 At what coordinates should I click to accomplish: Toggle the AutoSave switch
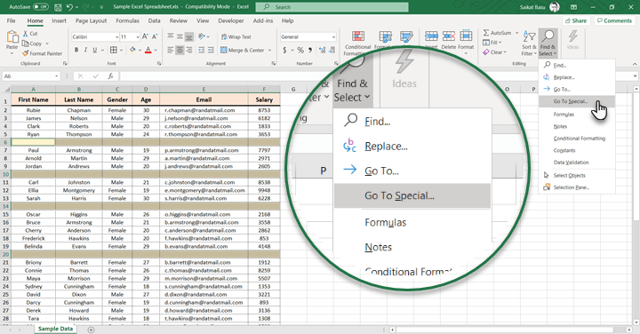[40, 7]
